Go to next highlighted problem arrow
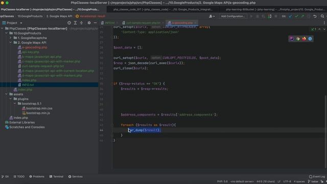This screenshot has height=184, width=327. tap(324, 30)
